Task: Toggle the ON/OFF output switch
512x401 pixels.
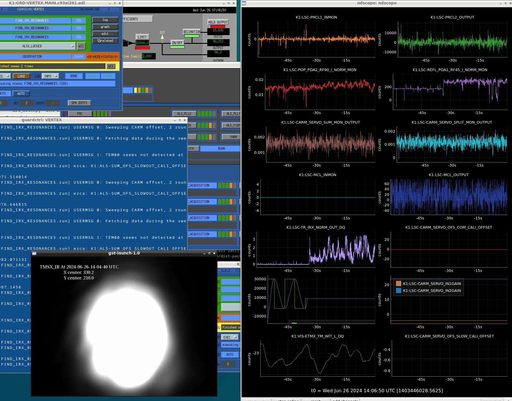Action: (177, 43)
